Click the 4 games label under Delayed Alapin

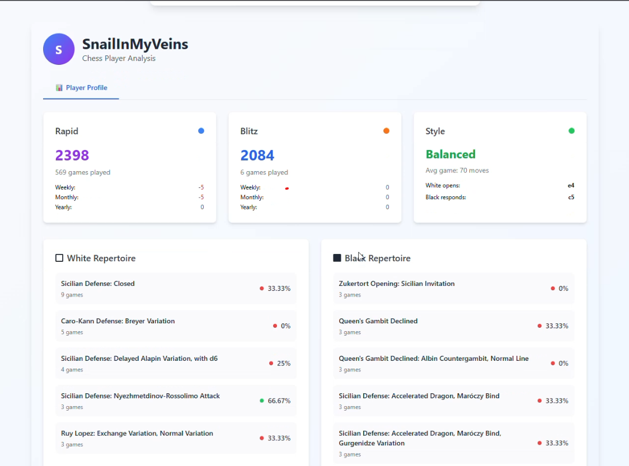tap(72, 370)
